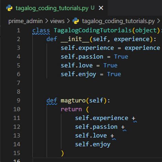
Task: Click 'True' on the self.love line
Action: tap(110, 66)
